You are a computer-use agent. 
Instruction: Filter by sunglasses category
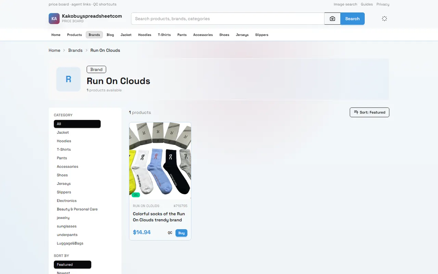(x=67, y=226)
